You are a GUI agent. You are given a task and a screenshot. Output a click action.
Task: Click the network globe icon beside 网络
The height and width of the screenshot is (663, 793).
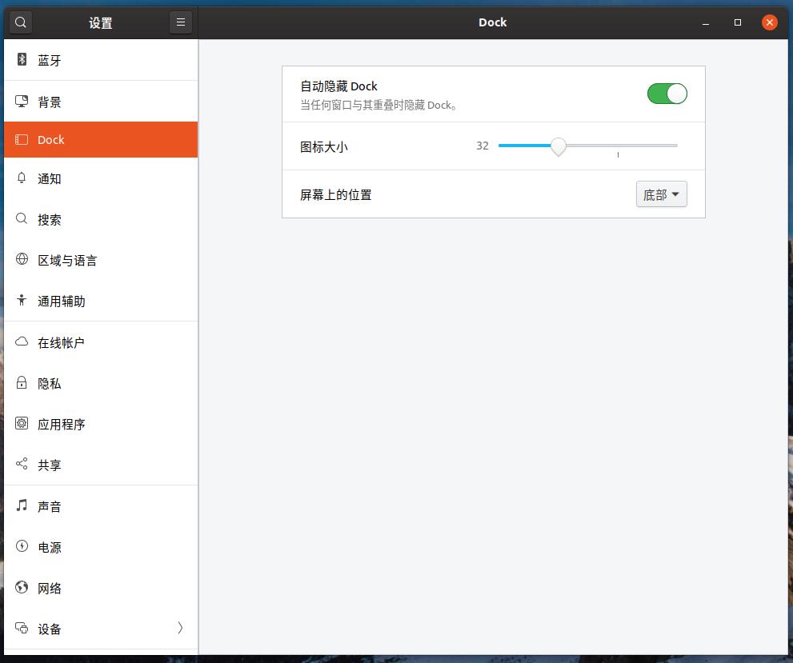pos(22,587)
